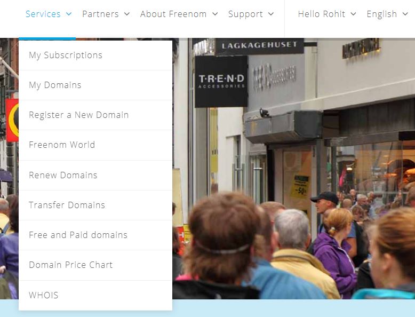View the Domain Price Chart
The image size is (415, 317).
(x=95, y=265)
